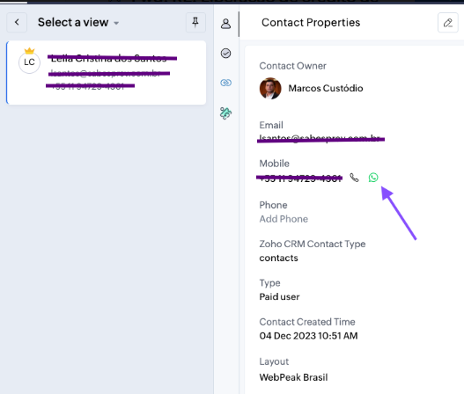Select the LC contact card

[x=107, y=73]
